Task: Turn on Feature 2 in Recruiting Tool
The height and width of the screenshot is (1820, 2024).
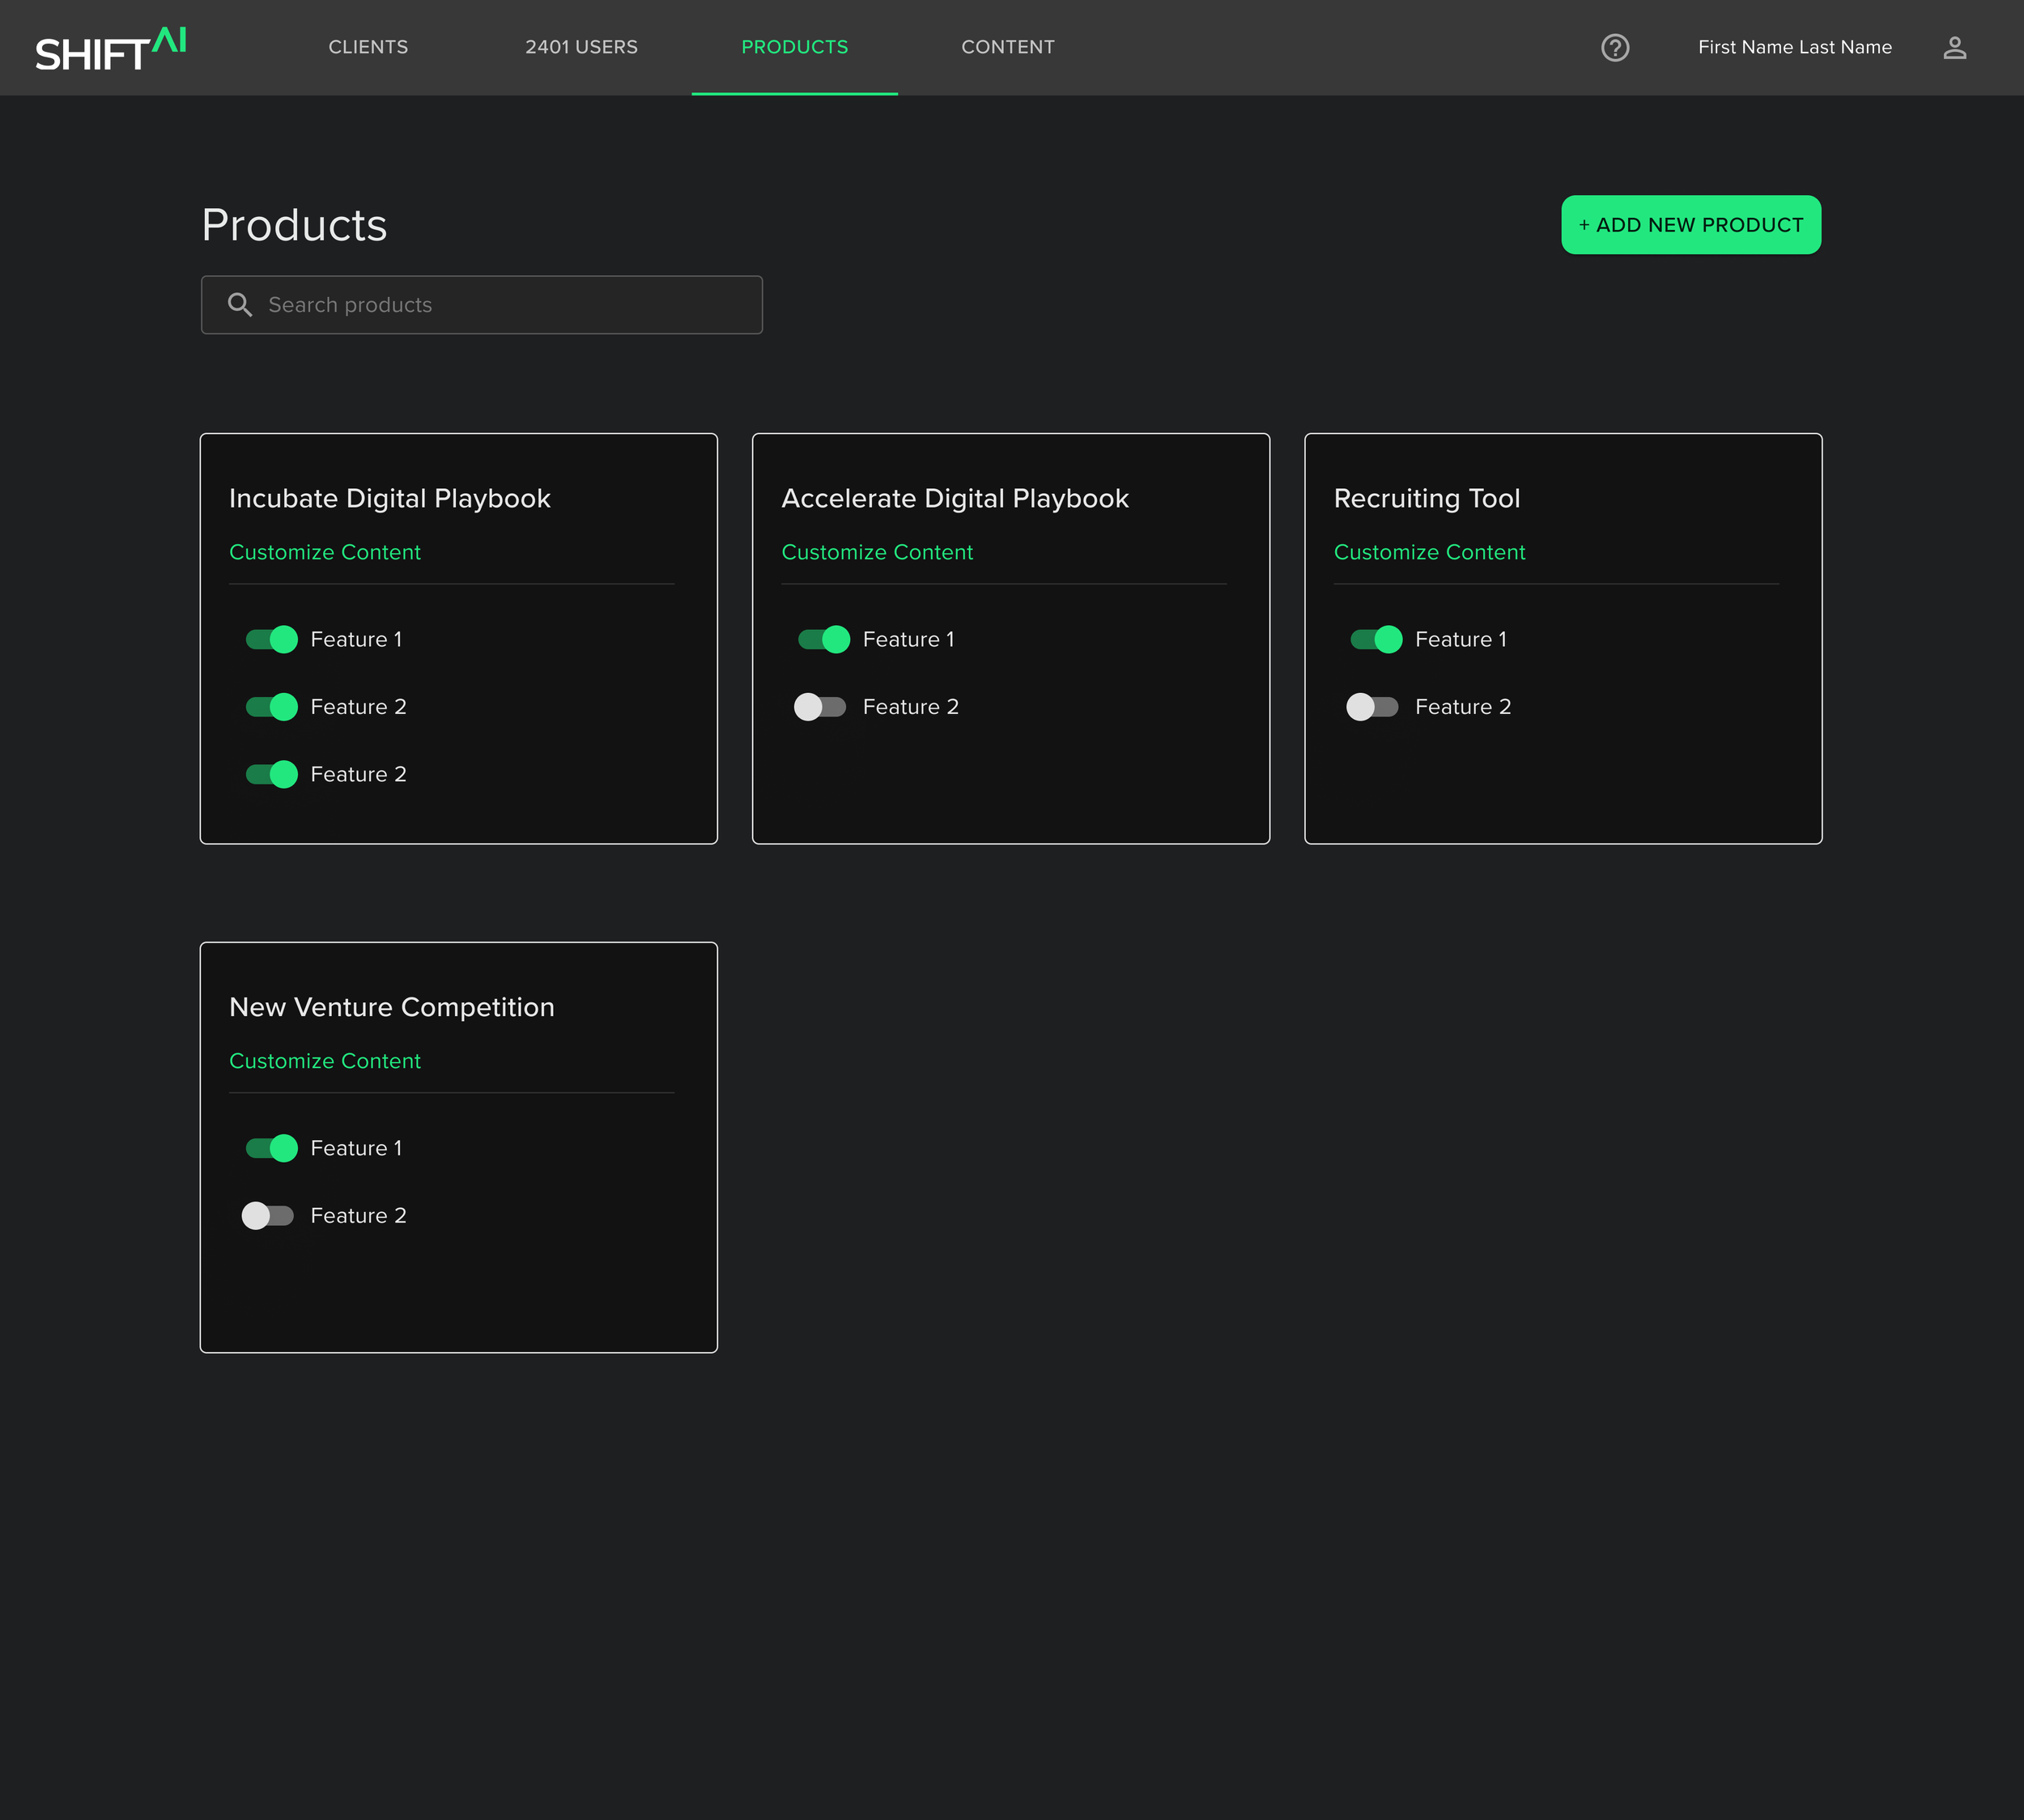Action: click(x=1372, y=707)
